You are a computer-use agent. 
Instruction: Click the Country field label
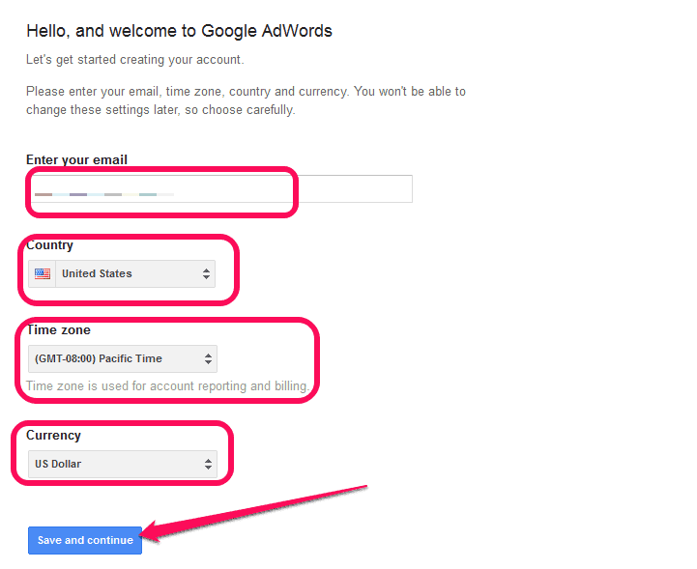pos(49,245)
